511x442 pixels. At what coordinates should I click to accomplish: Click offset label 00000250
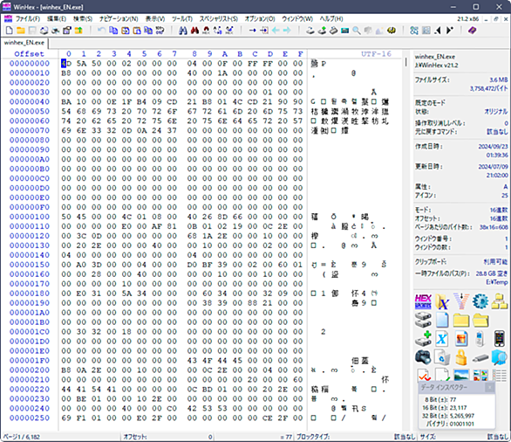[x=30, y=418]
